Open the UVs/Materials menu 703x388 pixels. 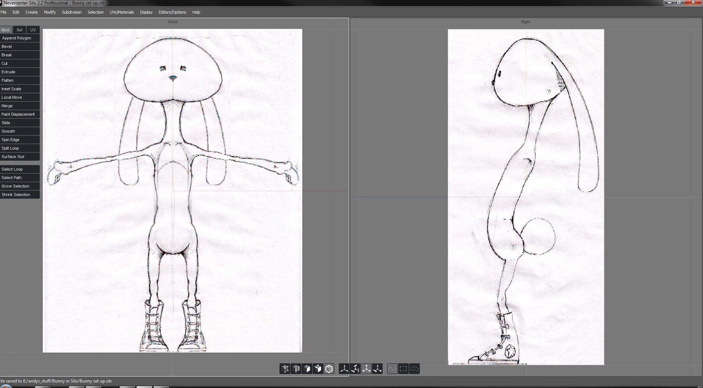coord(122,12)
